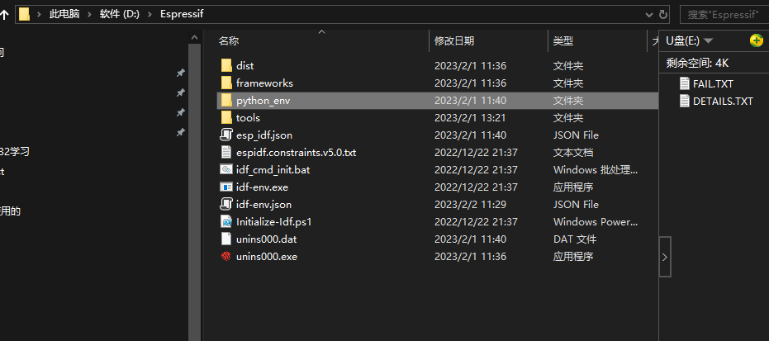
Task: Click the green plus icon in U盘 panel
Action: tap(757, 40)
